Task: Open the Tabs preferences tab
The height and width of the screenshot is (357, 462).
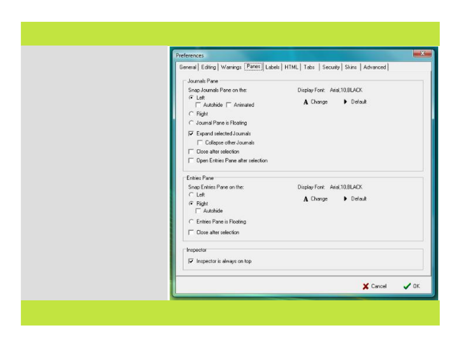Action: pyautogui.click(x=309, y=67)
